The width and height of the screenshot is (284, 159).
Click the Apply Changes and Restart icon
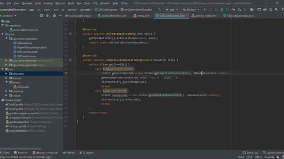click(x=210, y=10)
